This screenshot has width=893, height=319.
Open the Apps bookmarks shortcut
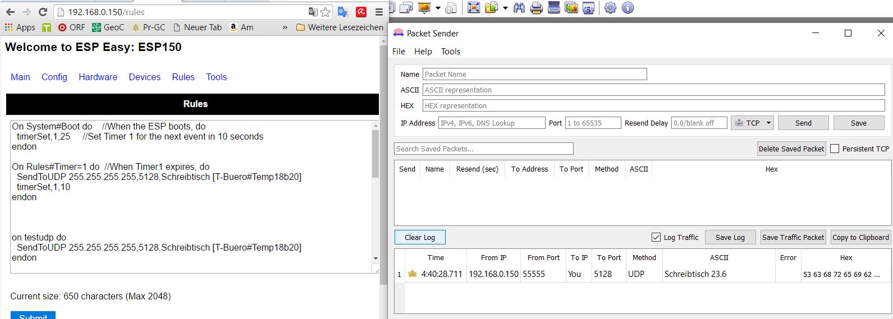(x=20, y=27)
